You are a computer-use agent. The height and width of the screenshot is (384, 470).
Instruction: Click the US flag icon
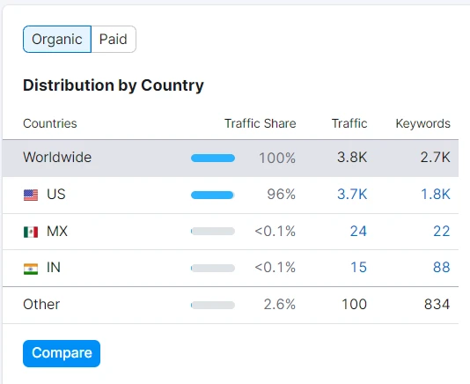[x=31, y=195]
